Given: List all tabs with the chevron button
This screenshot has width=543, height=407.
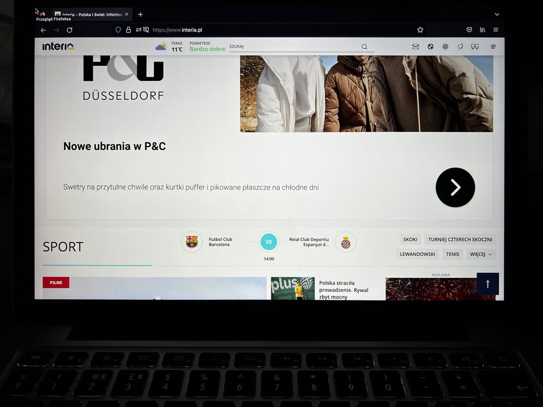Looking at the screenshot, I should 497,15.
